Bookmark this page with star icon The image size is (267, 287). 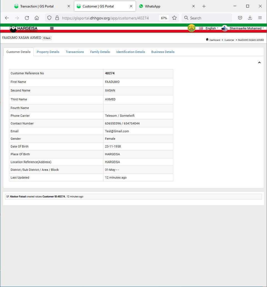point(174,18)
